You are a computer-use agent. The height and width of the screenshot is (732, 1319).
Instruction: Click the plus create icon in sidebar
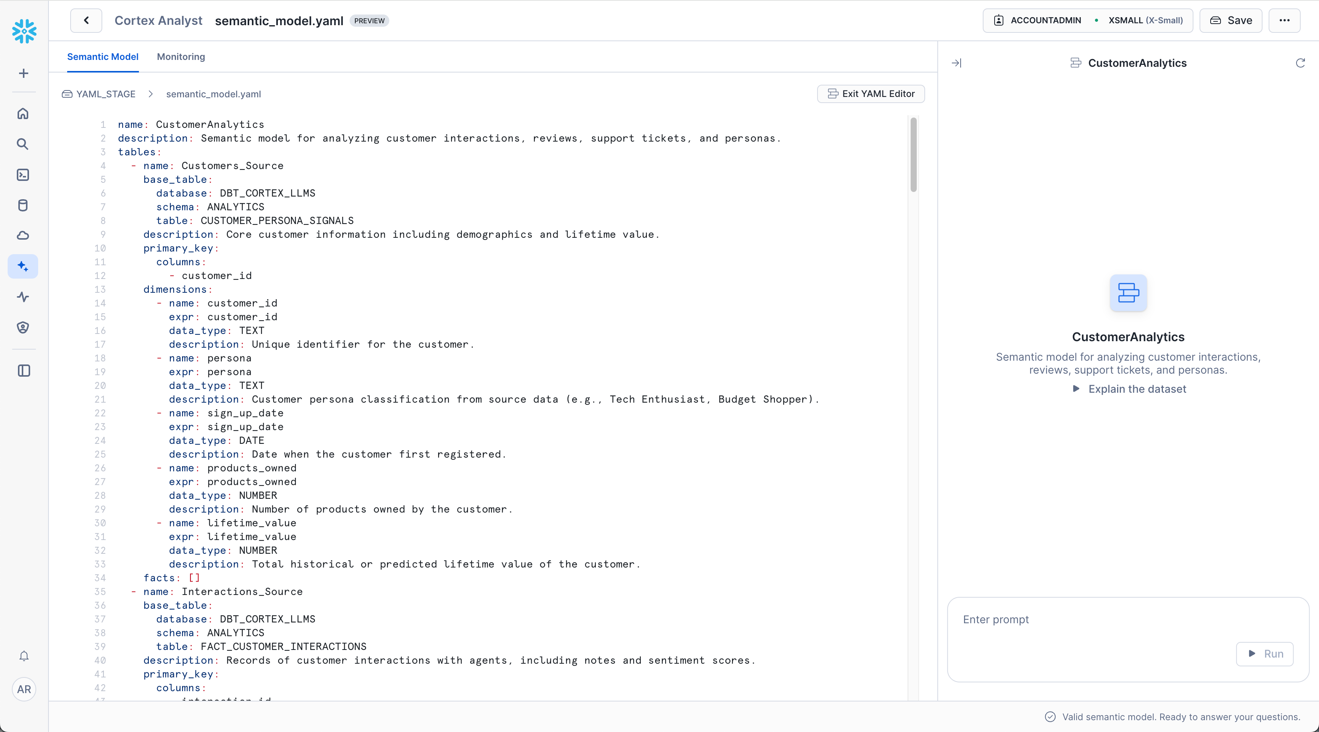click(x=24, y=73)
